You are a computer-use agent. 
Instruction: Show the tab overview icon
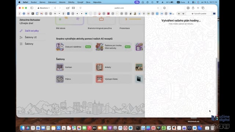click(x=203, y=8)
